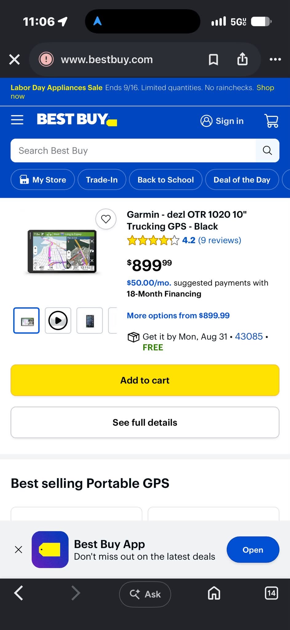Open browser three-dot more menu

[275, 59]
